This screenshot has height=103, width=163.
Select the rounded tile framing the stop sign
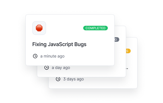[x=39, y=28]
